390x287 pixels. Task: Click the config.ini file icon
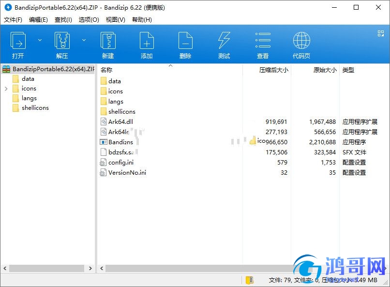tap(103, 163)
